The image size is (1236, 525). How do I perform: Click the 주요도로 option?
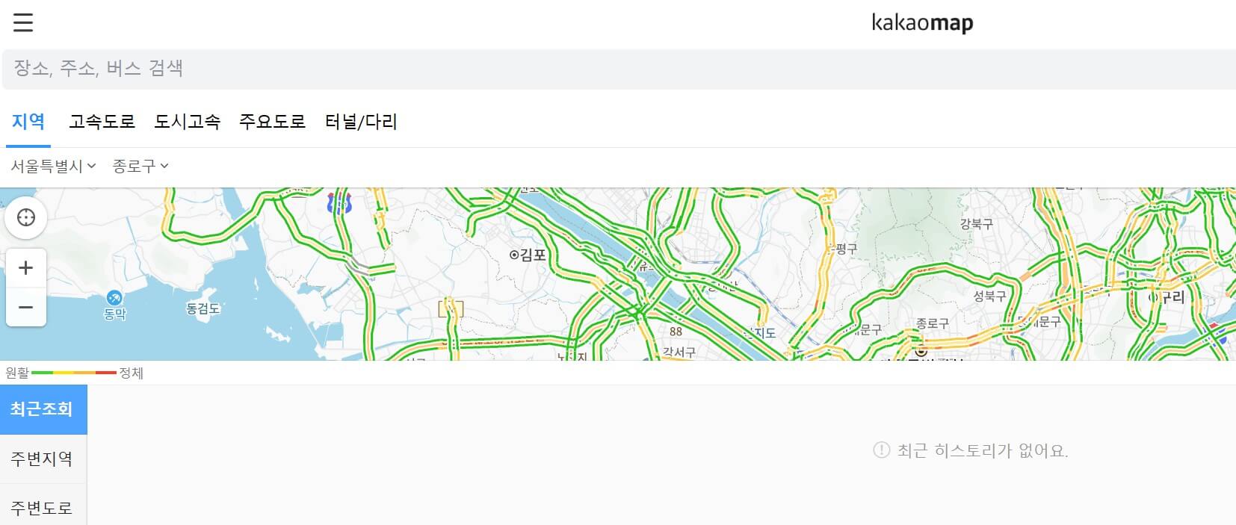(273, 122)
